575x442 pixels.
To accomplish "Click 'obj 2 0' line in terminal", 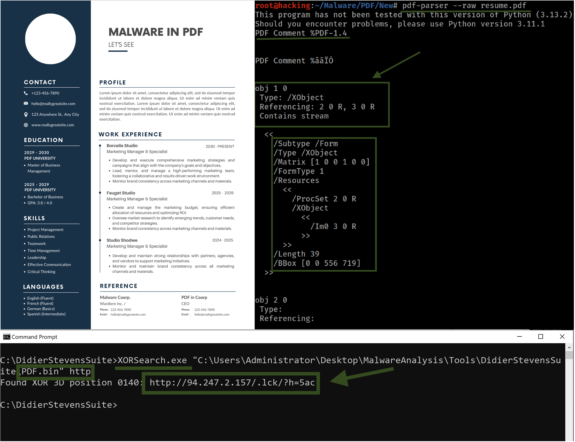I will point(271,300).
